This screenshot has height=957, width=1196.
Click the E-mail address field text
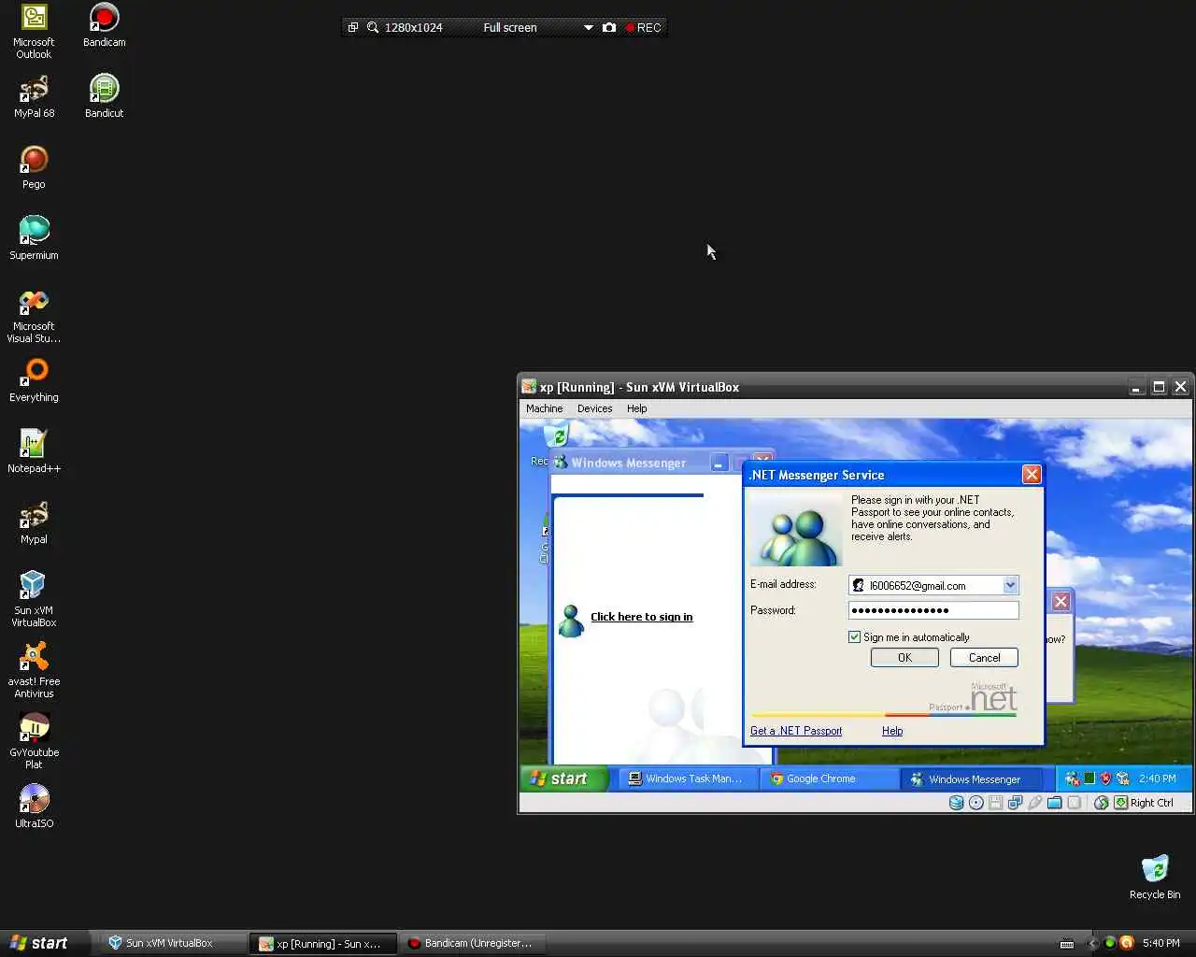pos(918,586)
